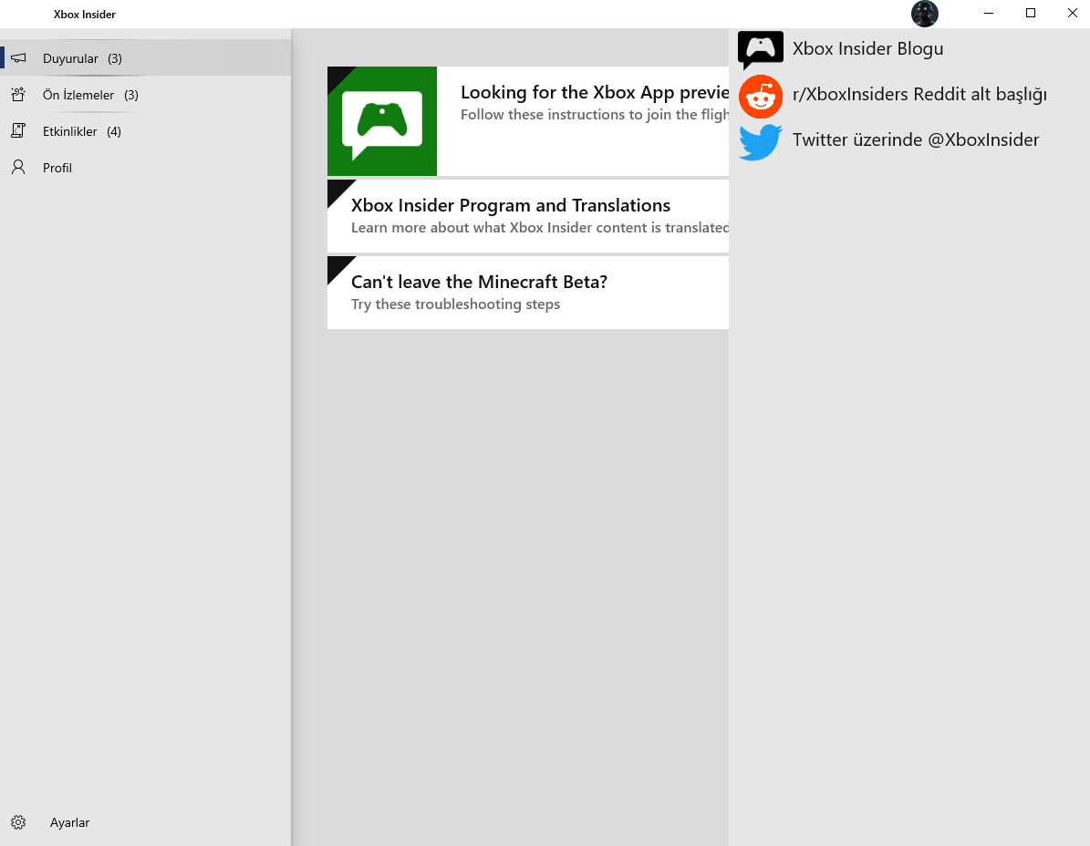Click 'Follow these instructions to join' text

pyautogui.click(x=595, y=115)
